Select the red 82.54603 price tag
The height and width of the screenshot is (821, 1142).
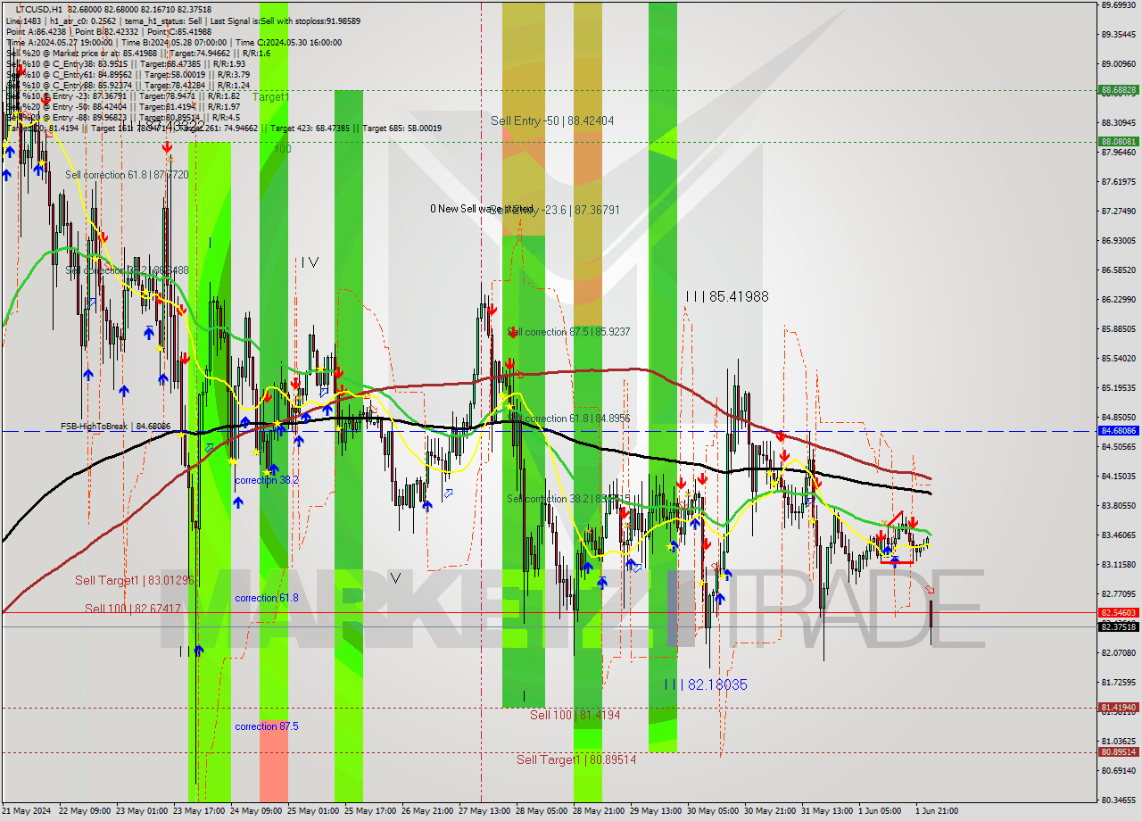[x=1119, y=613]
